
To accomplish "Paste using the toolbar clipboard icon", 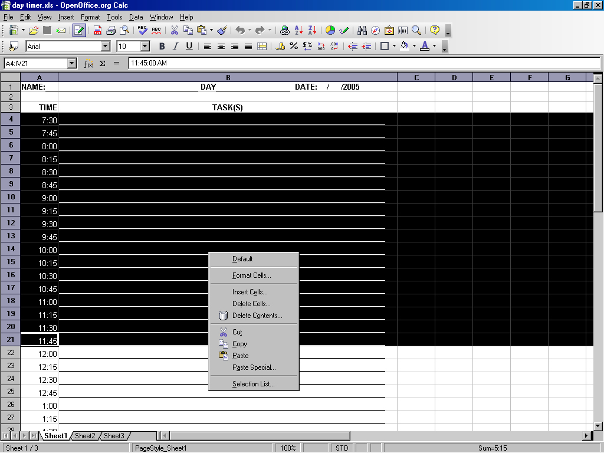I will [x=202, y=31].
